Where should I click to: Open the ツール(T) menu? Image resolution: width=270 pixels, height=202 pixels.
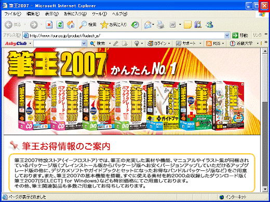[99, 14]
